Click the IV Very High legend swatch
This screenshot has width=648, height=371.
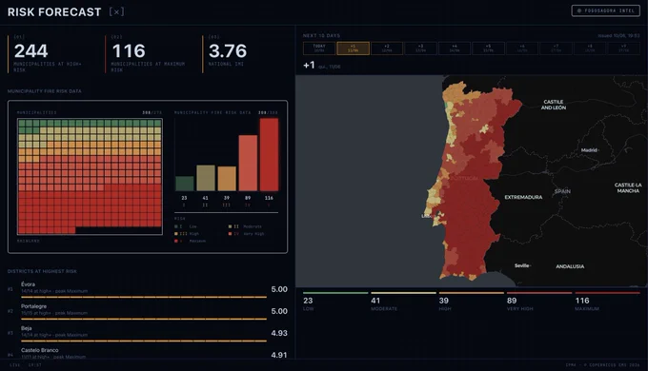pyautogui.click(x=231, y=234)
